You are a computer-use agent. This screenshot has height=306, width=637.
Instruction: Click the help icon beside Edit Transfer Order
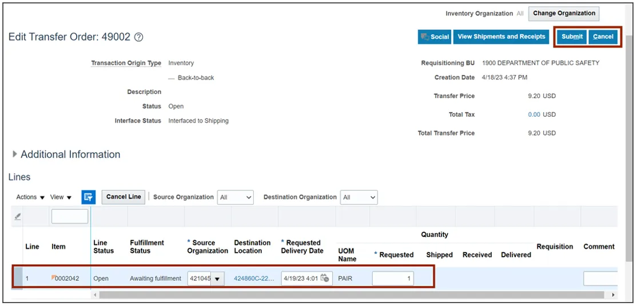pos(138,37)
